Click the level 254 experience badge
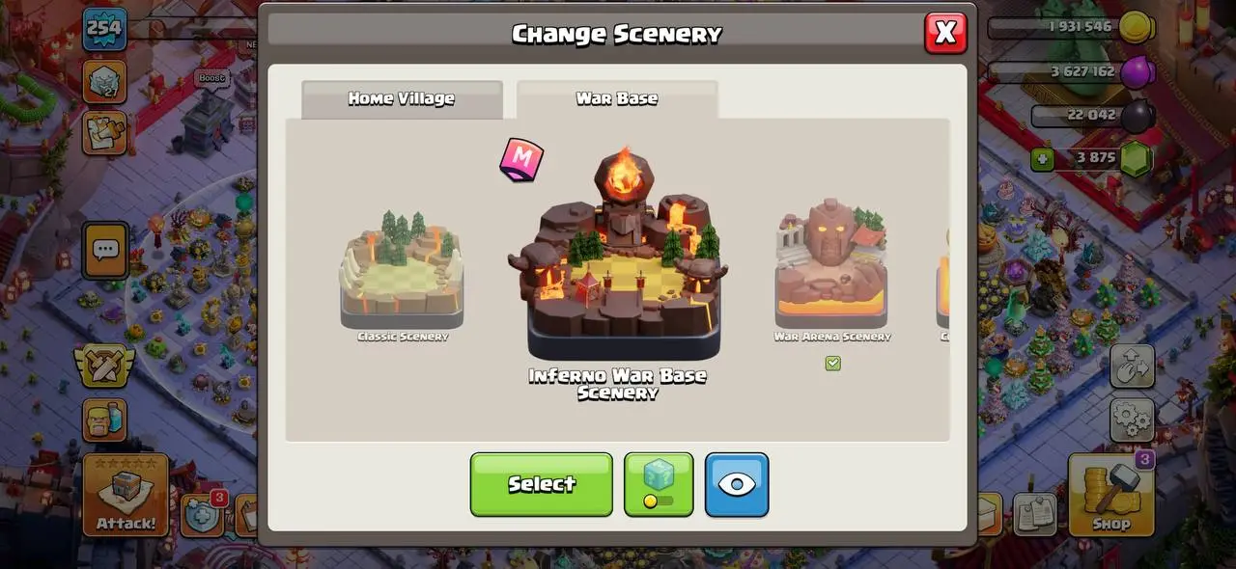Viewport: 1236px width, 569px height. 103,29
